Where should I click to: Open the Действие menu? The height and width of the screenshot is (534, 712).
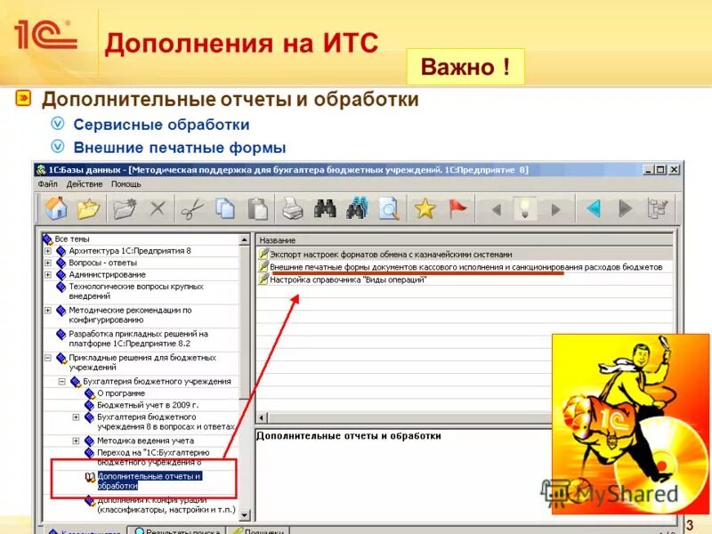click(x=85, y=184)
